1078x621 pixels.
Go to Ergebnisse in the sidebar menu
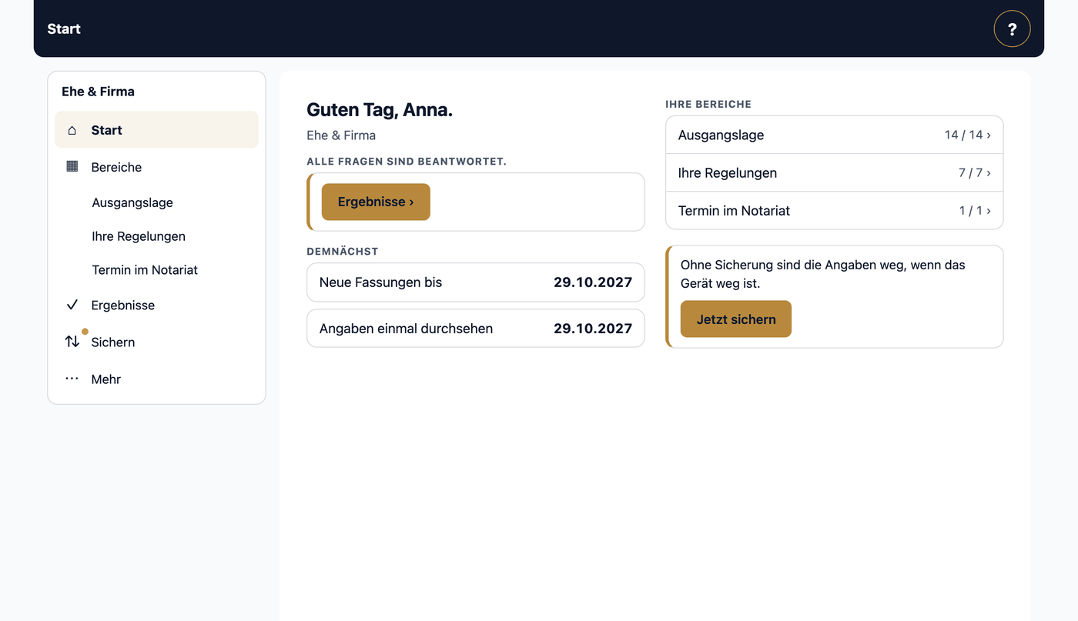(x=156, y=305)
